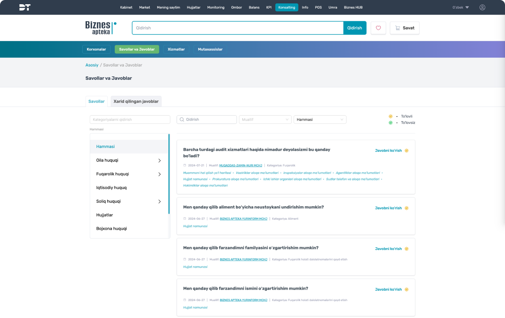The height and width of the screenshot is (318, 505).
Task: Click the Biznes apteka logo
Action: pos(101,28)
